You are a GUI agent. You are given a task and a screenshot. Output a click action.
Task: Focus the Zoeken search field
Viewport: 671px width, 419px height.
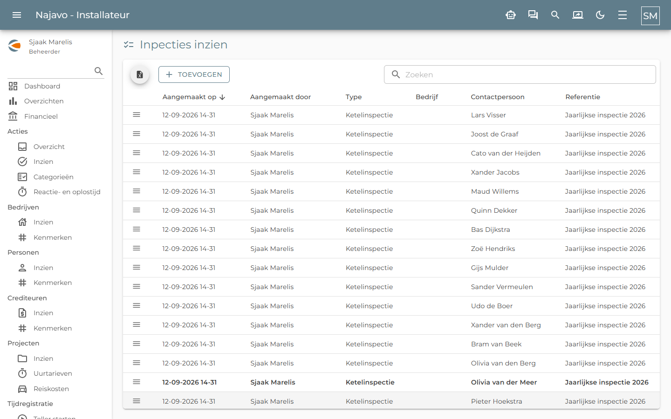pyautogui.click(x=520, y=74)
